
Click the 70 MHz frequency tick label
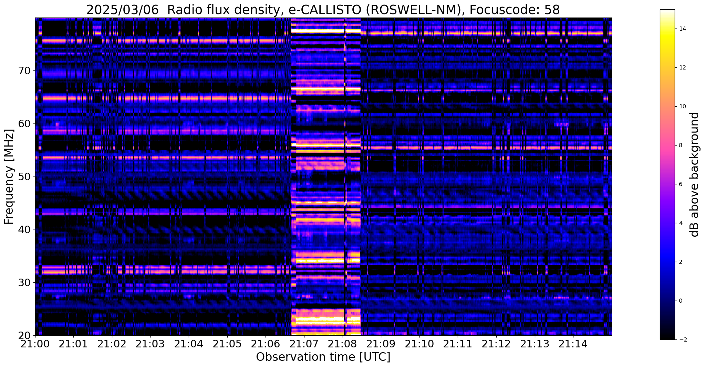click(24, 71)
